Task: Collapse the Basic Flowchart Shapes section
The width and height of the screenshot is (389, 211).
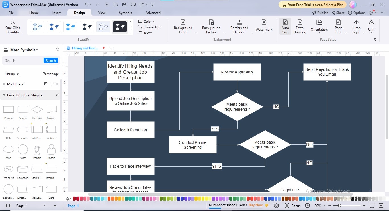Action: click(x=4, y=95)
